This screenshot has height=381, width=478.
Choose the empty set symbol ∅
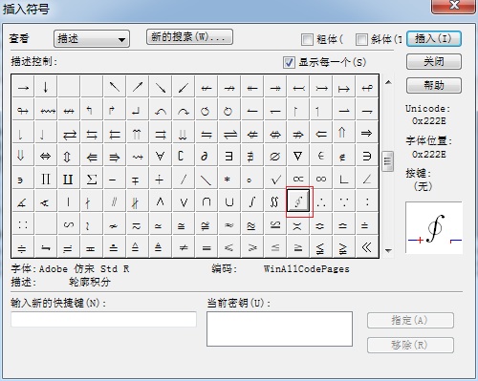click(275, 156)
